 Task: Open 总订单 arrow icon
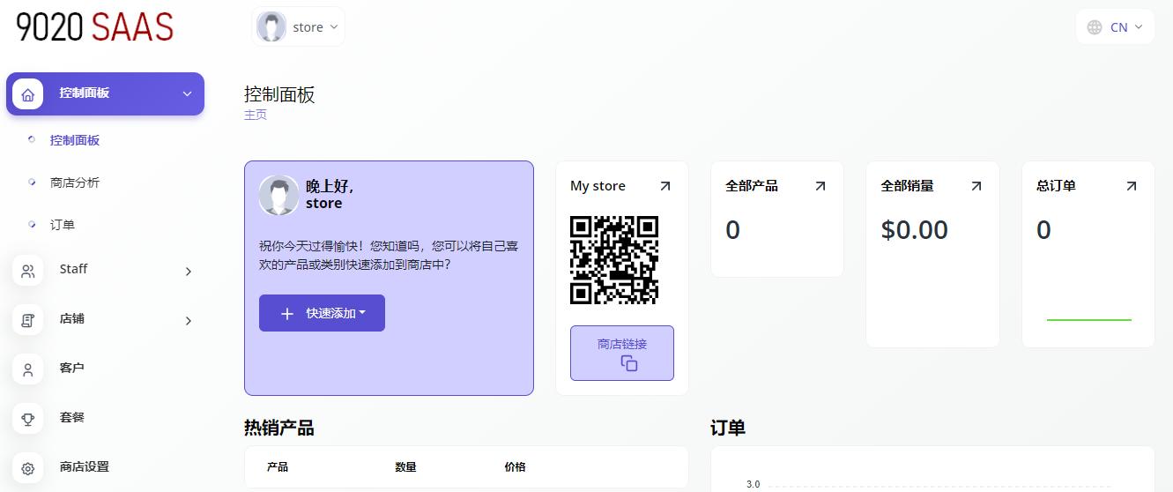(1132, 186)
